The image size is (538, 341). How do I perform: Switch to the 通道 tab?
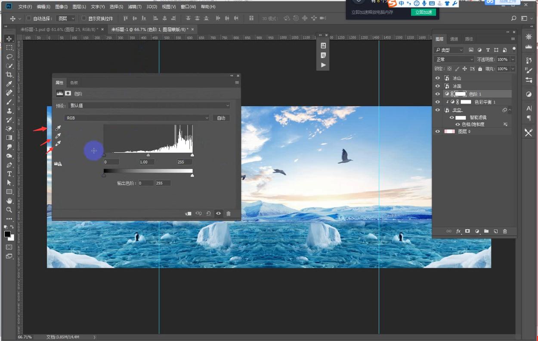click(454, 39)
